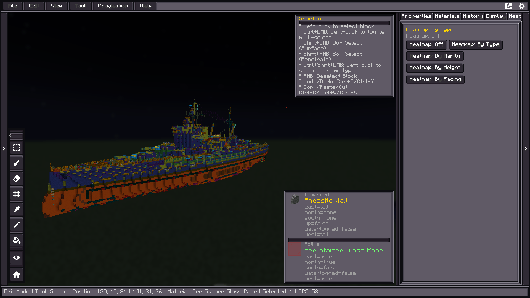Image resolution: width=530 pixels, height=298 pixels.
Task: Select the pencil tool
Action: tap(17, 225)
